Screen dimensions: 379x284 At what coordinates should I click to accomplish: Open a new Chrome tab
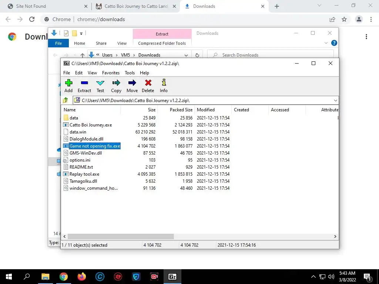(x=277, y=6)
